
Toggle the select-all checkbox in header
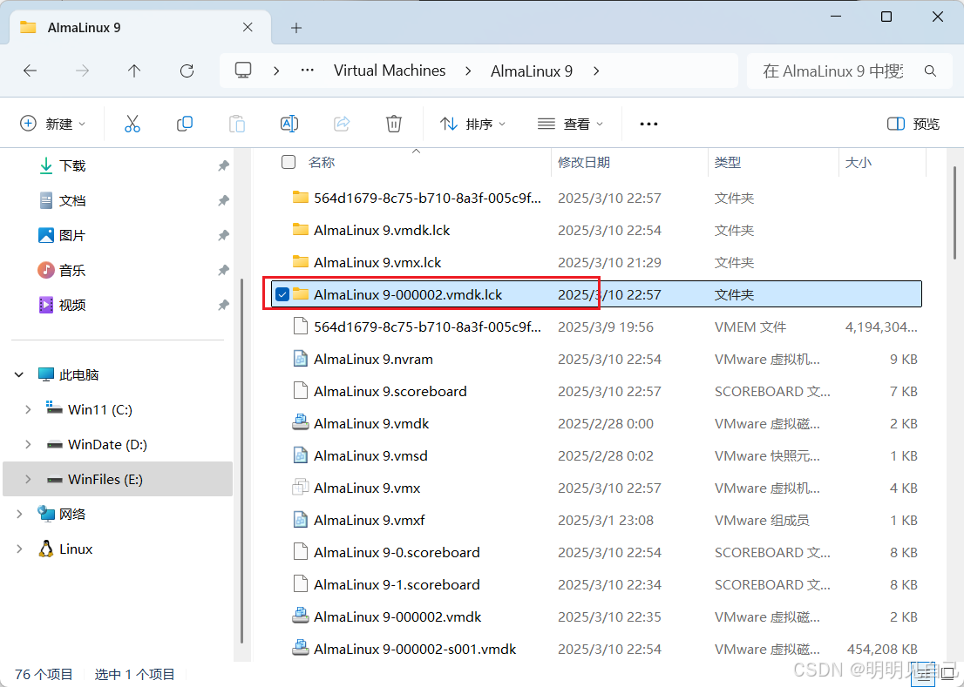[x=289, y=162]
